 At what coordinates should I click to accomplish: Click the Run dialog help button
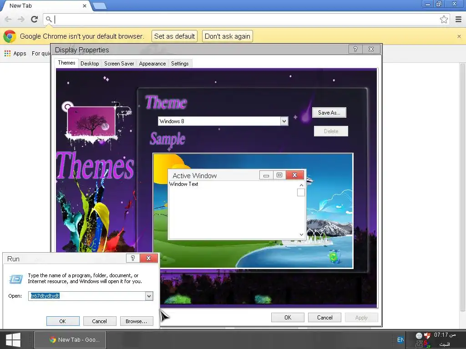133,258
